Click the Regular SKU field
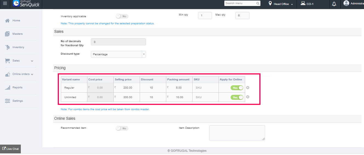Image resolution: width=364 pixels, height=155 pixels. pos(205,88)
